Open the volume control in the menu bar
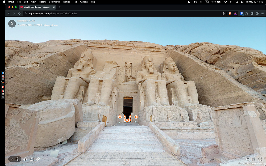This screenshot has width=266, height=166. [x=195, y=2]
